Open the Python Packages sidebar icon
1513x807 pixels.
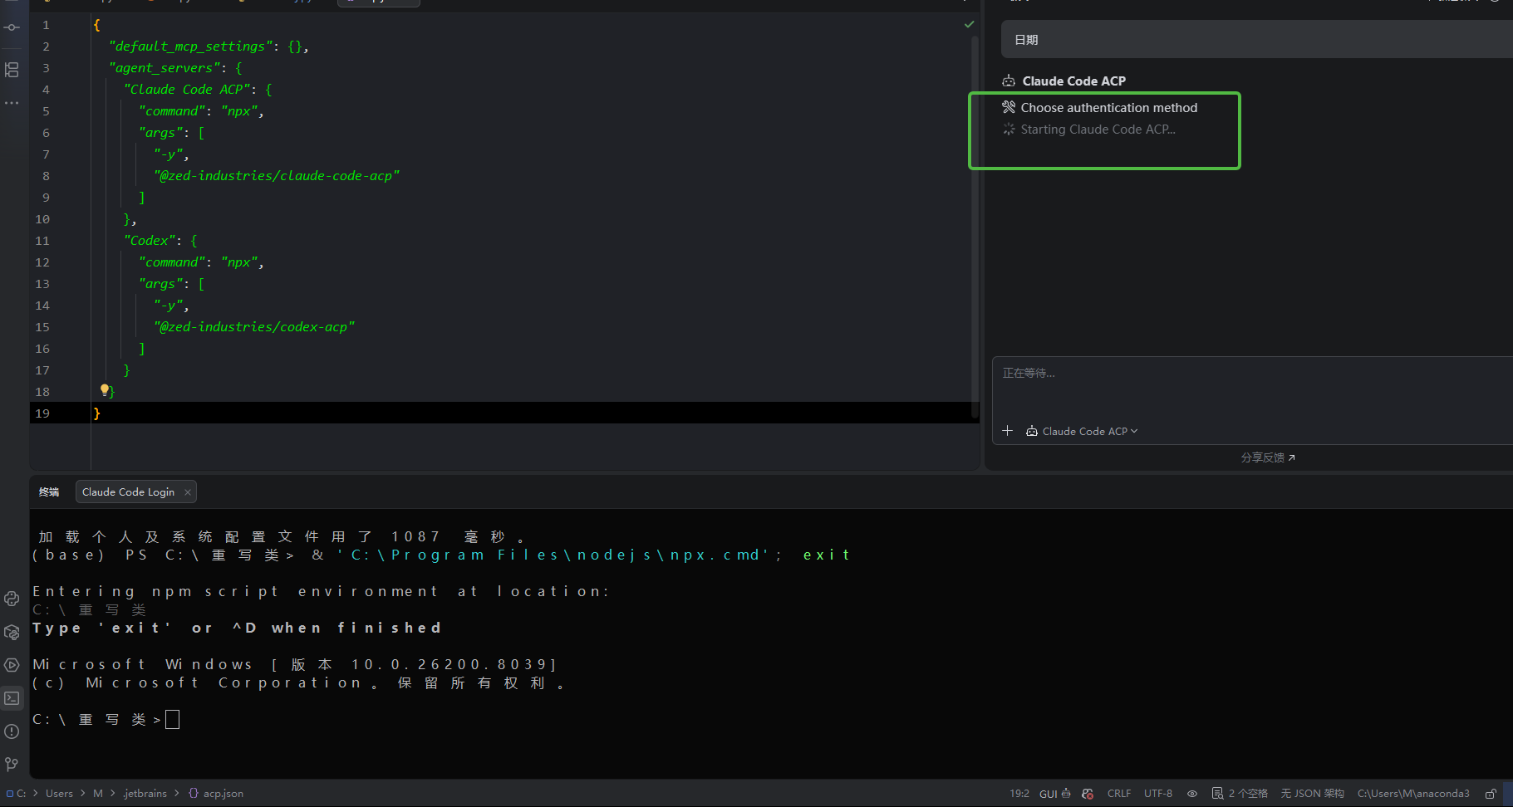(x=12, y=632)
